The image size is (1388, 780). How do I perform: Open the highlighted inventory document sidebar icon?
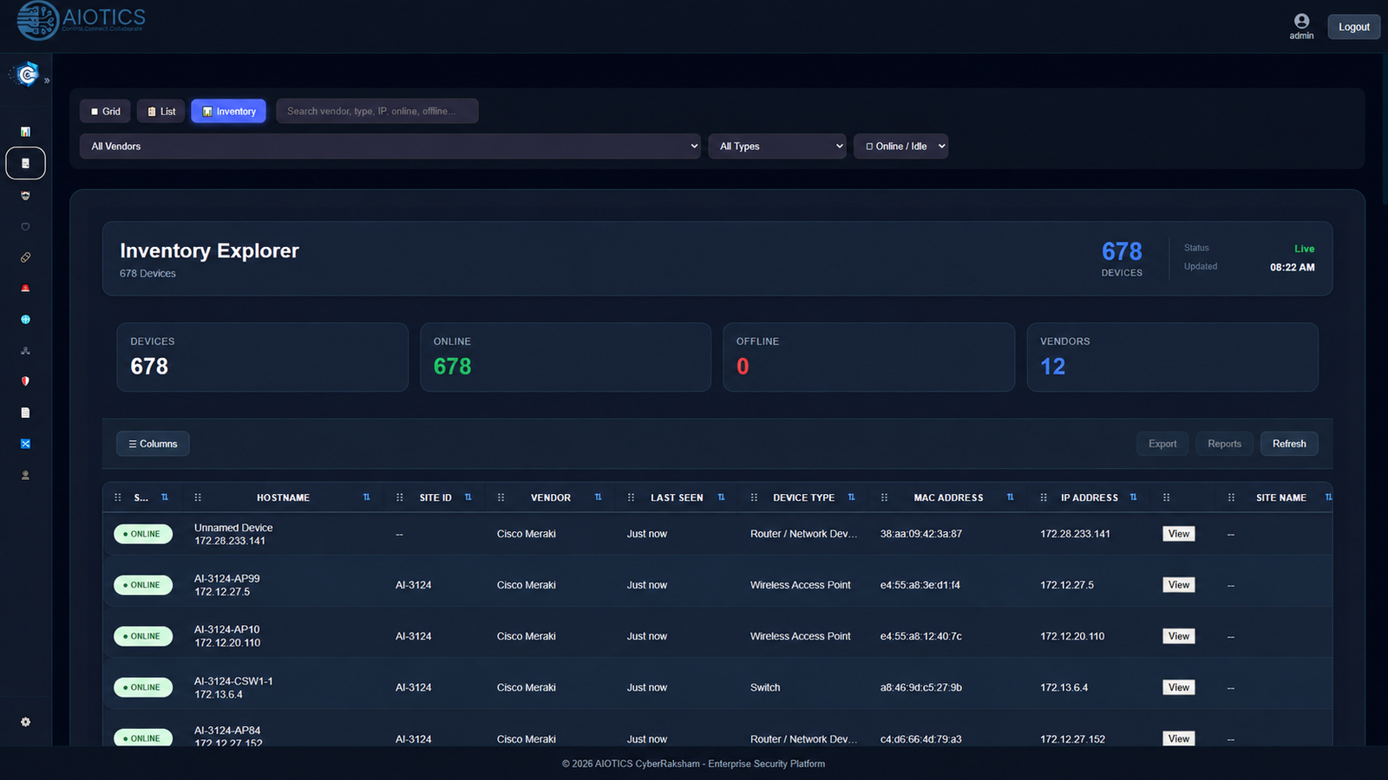tap(25, 163)
